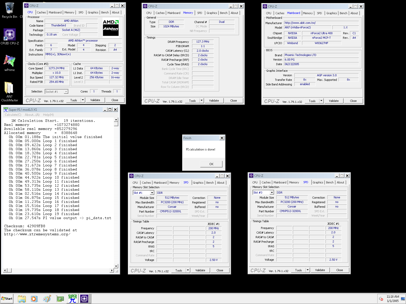Click the CPU-Z chip taskbar icon
406x304 pixels.
click(x=84, y=299)
